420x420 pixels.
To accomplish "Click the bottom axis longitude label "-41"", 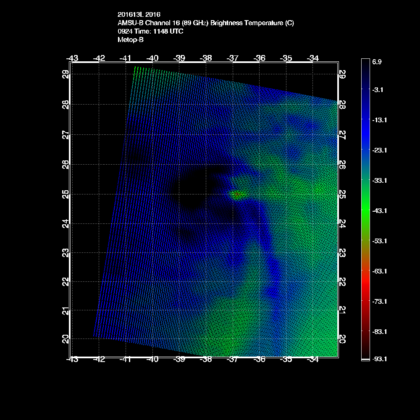I will tap(126, 360).
